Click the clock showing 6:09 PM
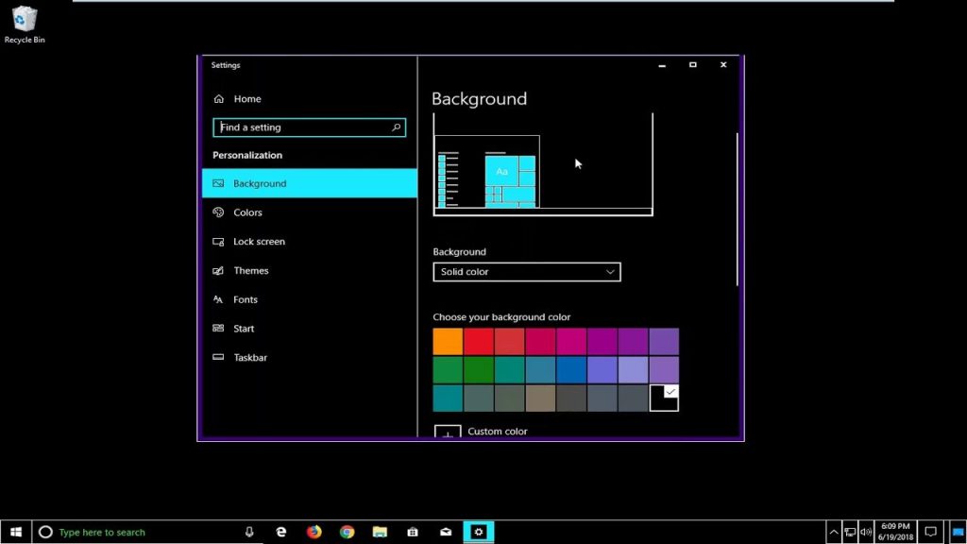 tap(895, 532)
